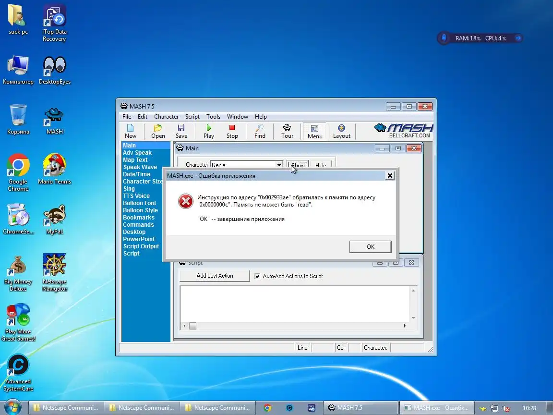This screenshot has width=553, height=415.
Task: Select the MASH desktop shortcut
Action: coord(54,121)
